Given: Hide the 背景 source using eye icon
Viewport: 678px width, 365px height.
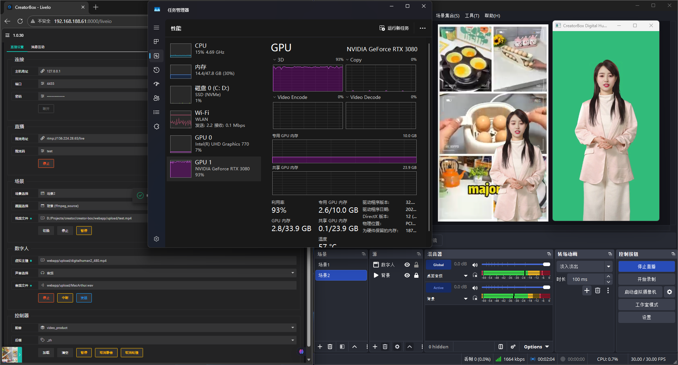Looking at the screenshot, I should [x=407, y=275].
